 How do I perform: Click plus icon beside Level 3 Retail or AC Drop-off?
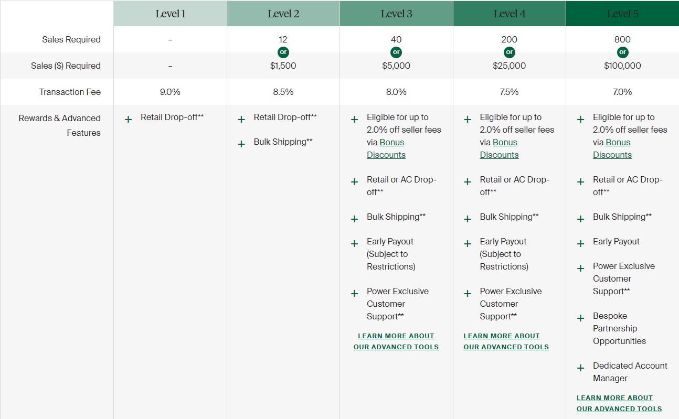(354, 182)
